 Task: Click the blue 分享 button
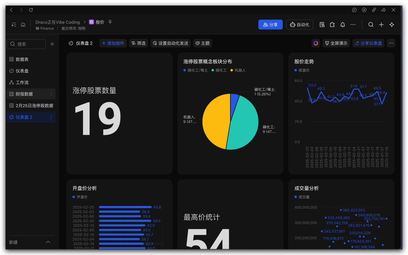tap(270, 25)
